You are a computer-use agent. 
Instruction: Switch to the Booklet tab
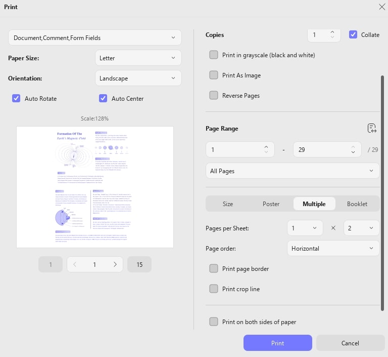point(357,204)
